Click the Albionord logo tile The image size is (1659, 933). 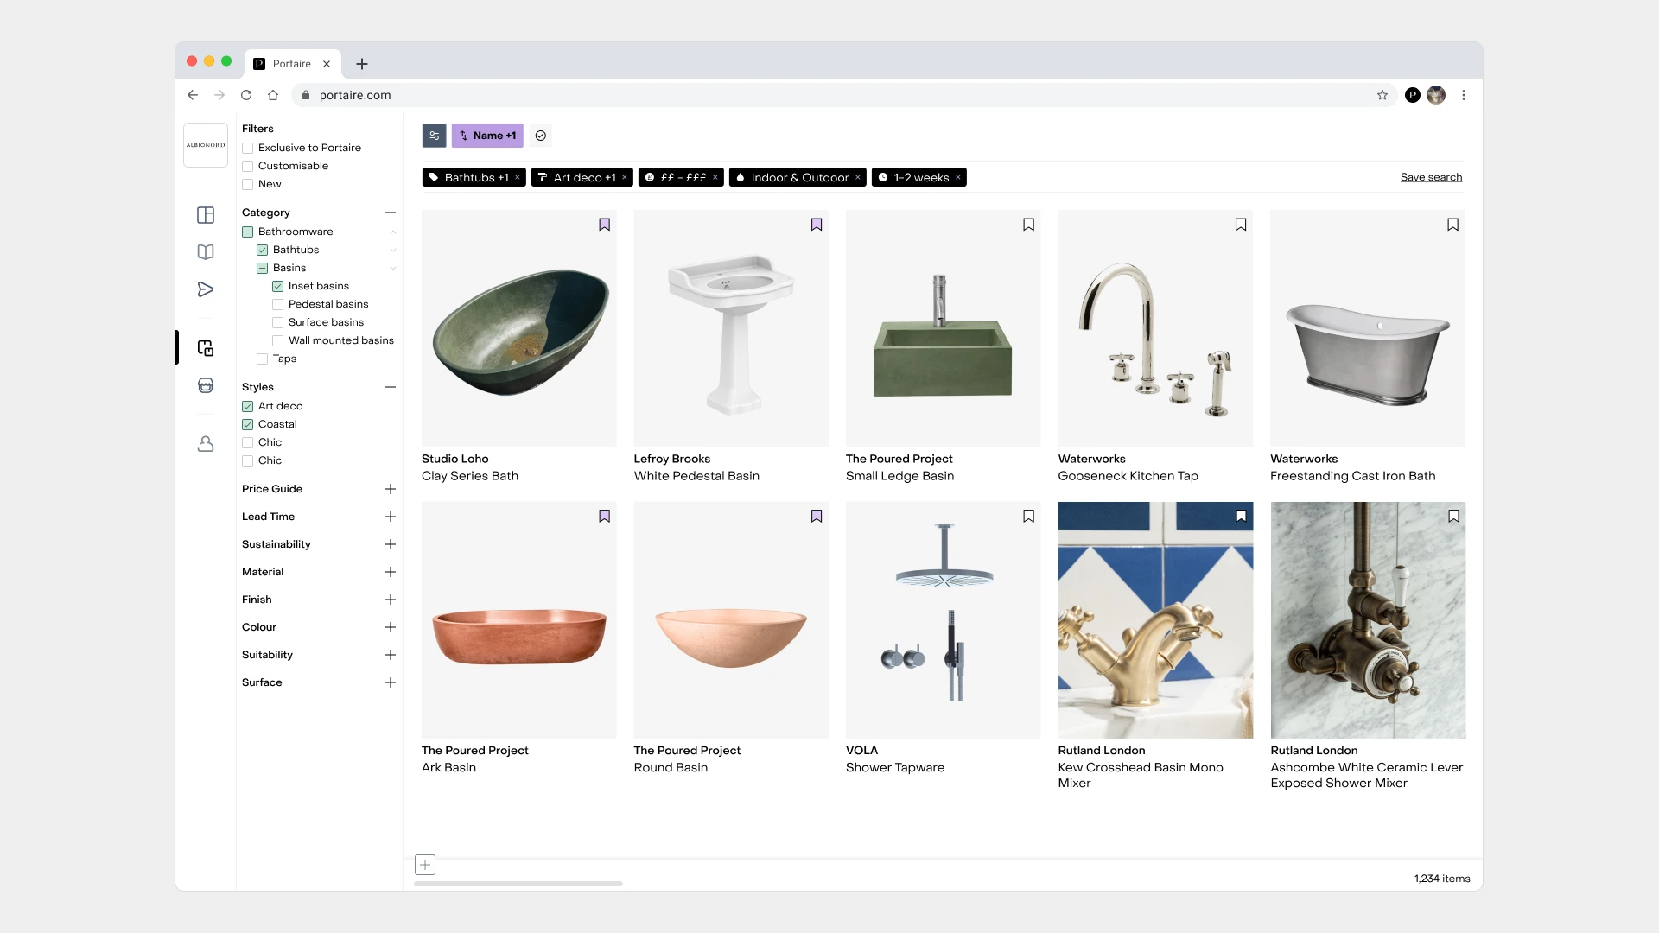[x=206, y=145]
